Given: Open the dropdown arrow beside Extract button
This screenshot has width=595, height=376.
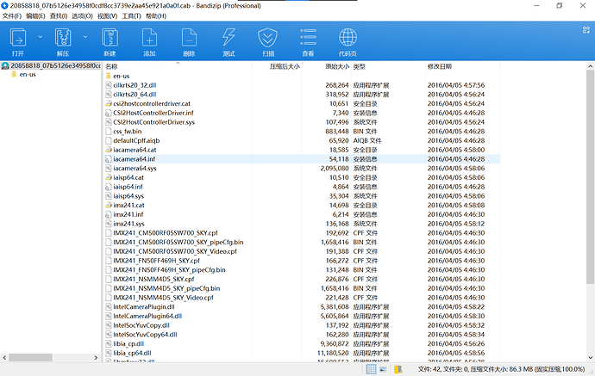Looking at the screenshot, I should [x=85, y=37].
